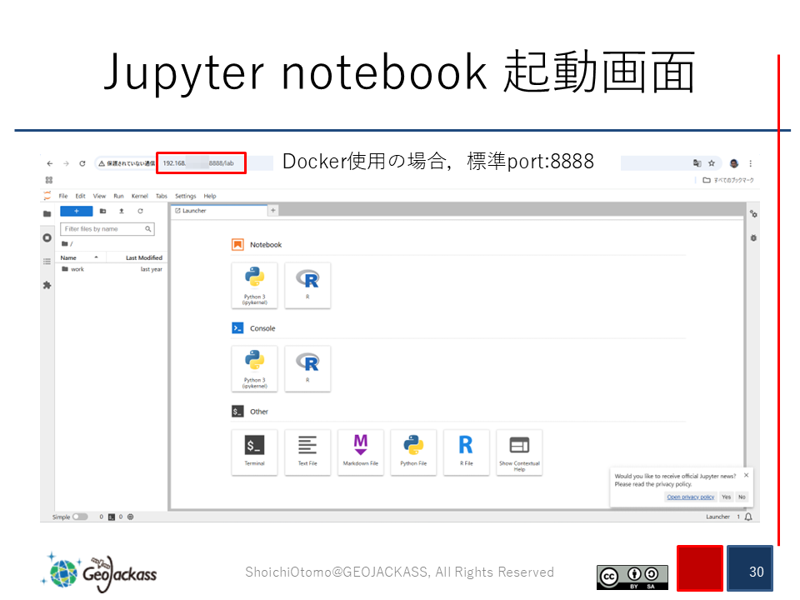
Task: Create a new Markdown File
Action: 361,452
